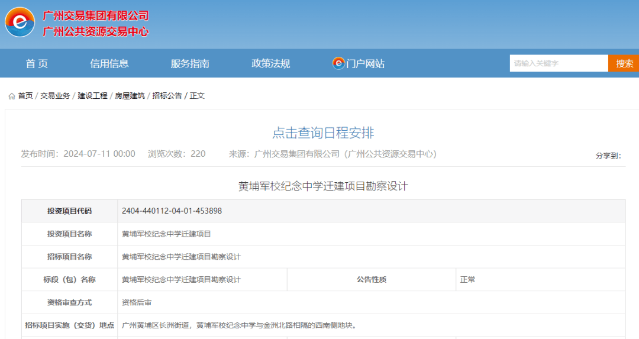This screenshot has width=639, height=339.
Task: Open the 点击查询日程安排 link
Action: (x=323, y=133)
